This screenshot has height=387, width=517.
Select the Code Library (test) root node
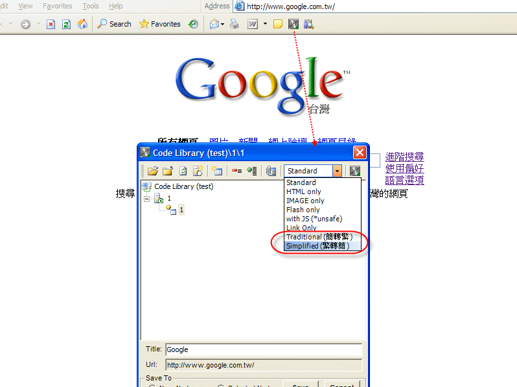coord(183,186)
